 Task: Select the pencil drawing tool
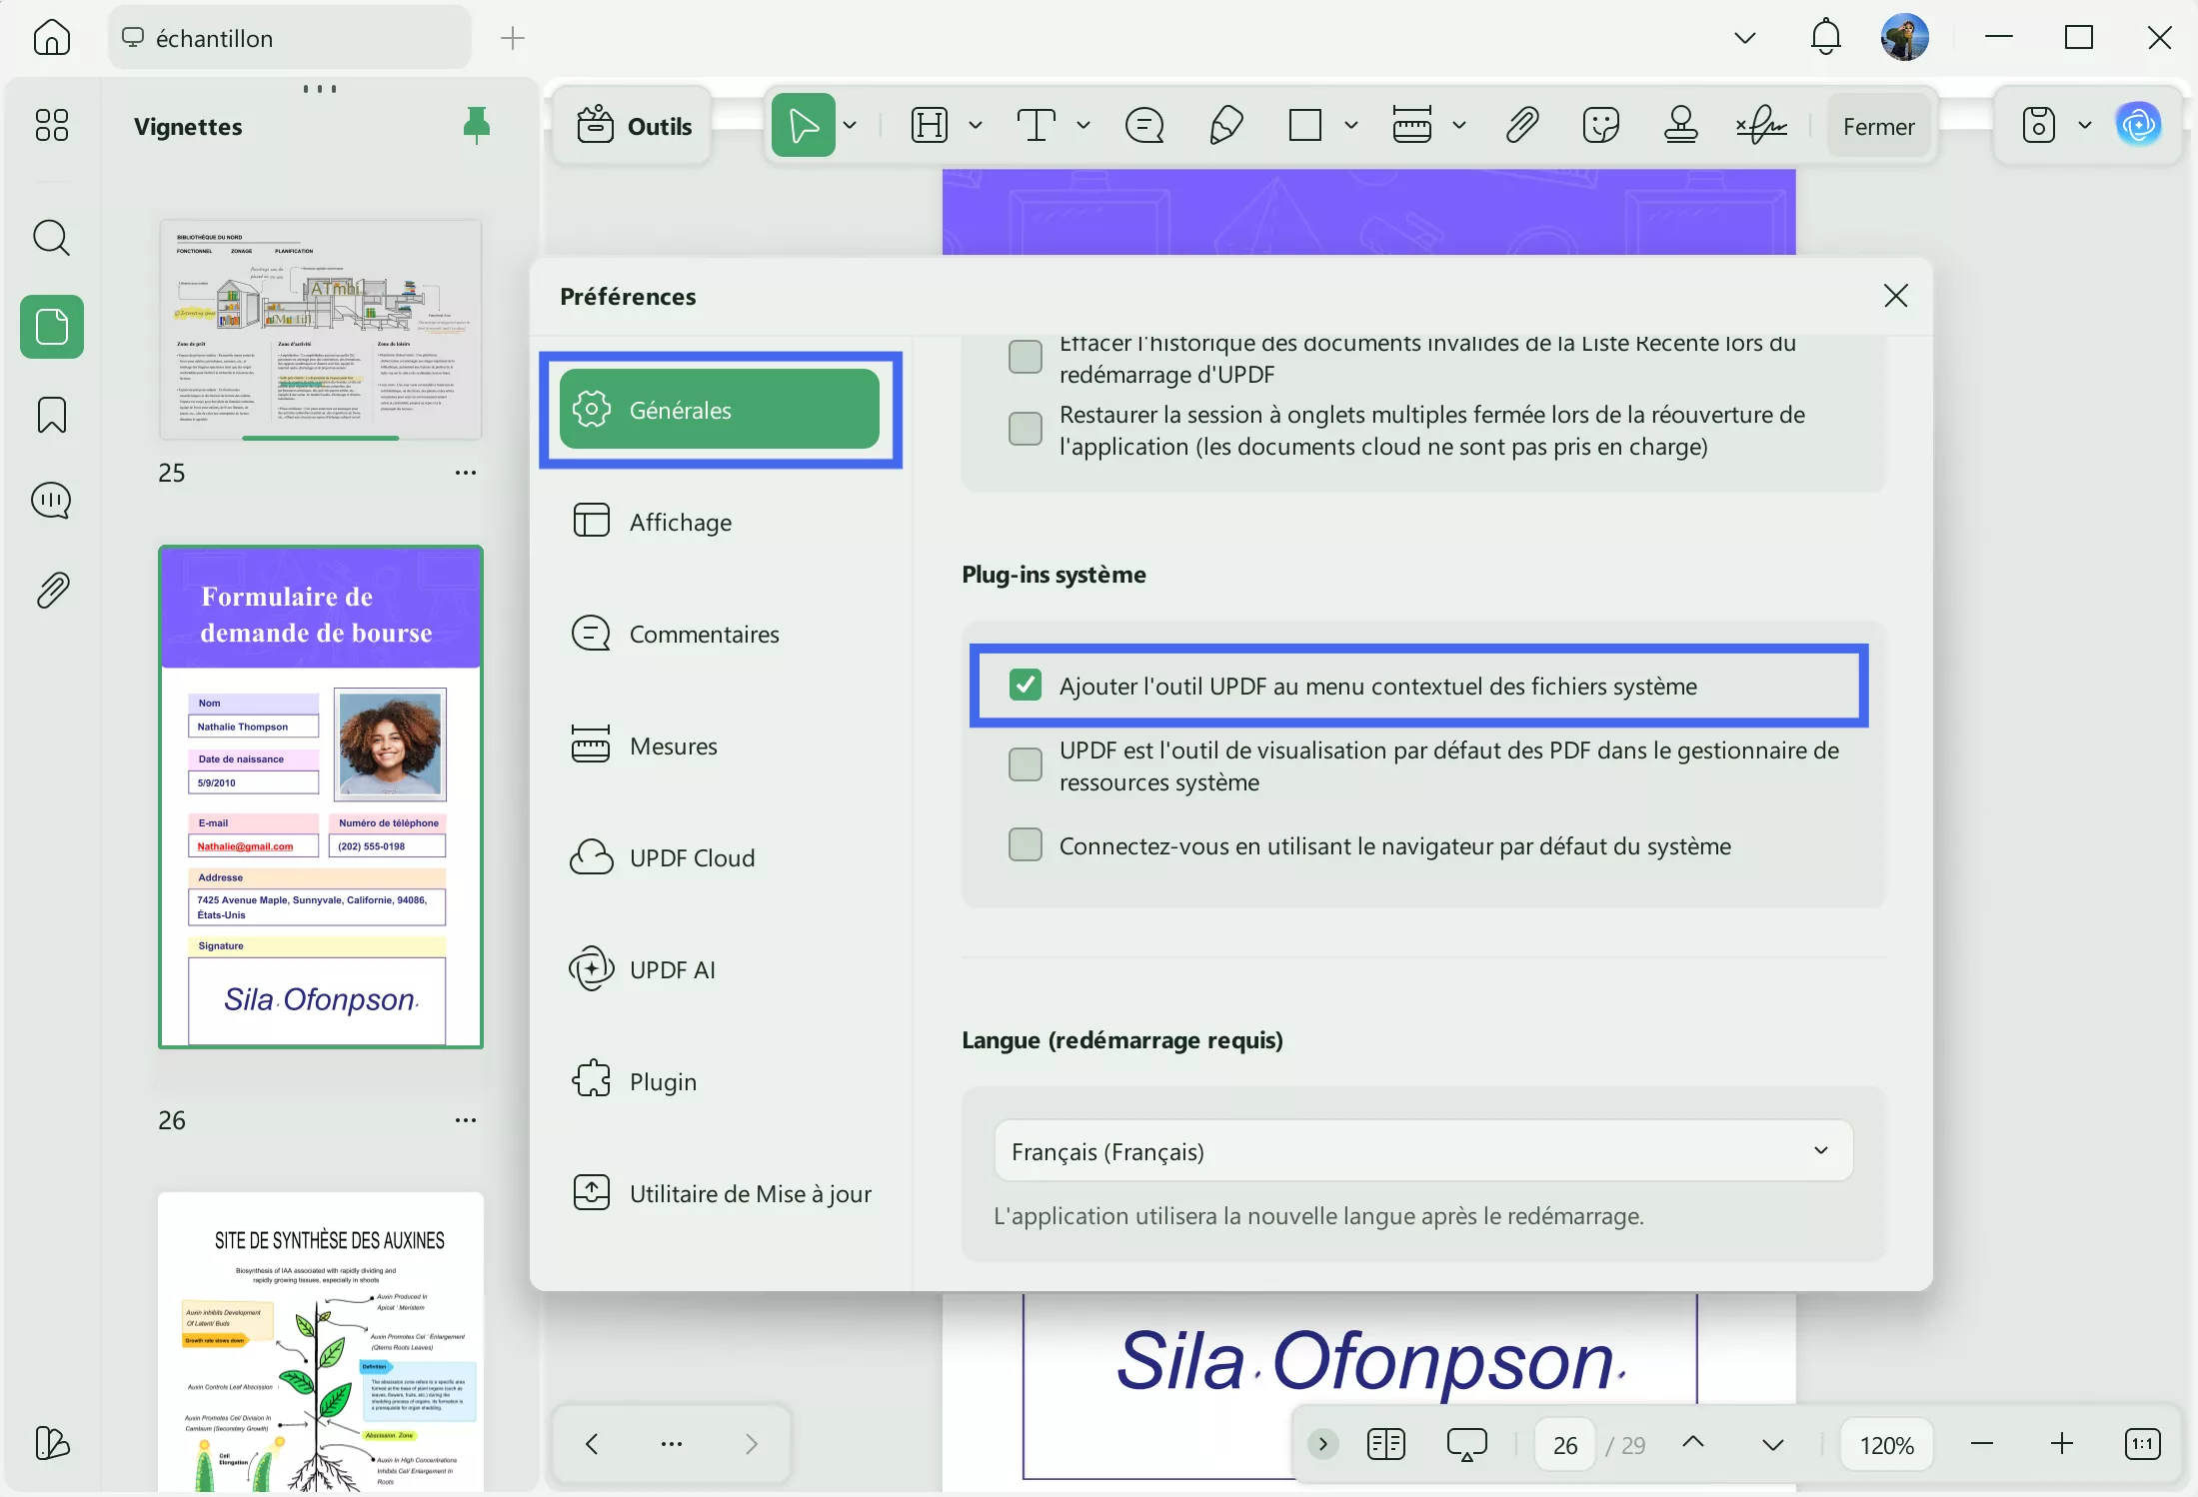click(1225, 126)
